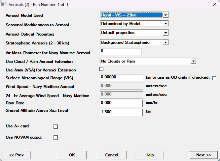Click the 24-hr Average Wind Speed field

point(121,95)
